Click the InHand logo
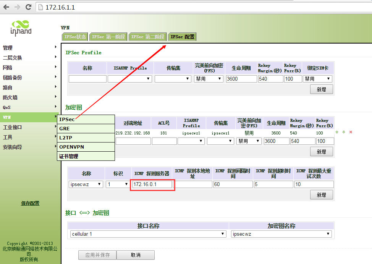This screenshot has height=264, width=372. [x=21, y=28]
